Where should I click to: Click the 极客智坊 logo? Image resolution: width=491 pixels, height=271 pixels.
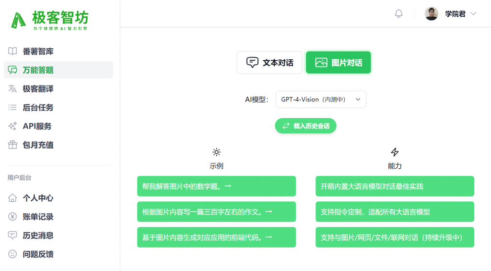(x=49, y=20)
